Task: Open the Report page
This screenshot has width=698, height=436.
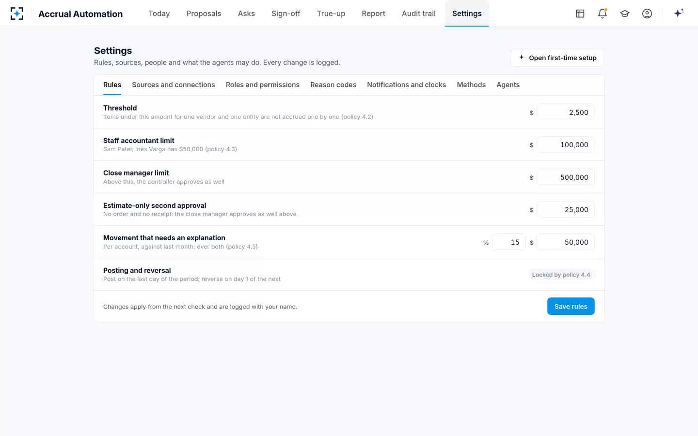Action: tap(374, 14)
